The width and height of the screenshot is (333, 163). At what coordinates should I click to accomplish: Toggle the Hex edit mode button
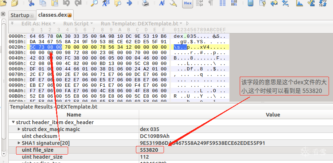click(188, 3)
